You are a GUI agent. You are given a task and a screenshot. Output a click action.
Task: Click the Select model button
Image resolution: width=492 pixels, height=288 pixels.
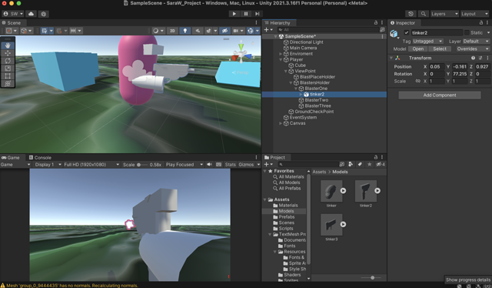pyautogui.click(x=440, y=49)
